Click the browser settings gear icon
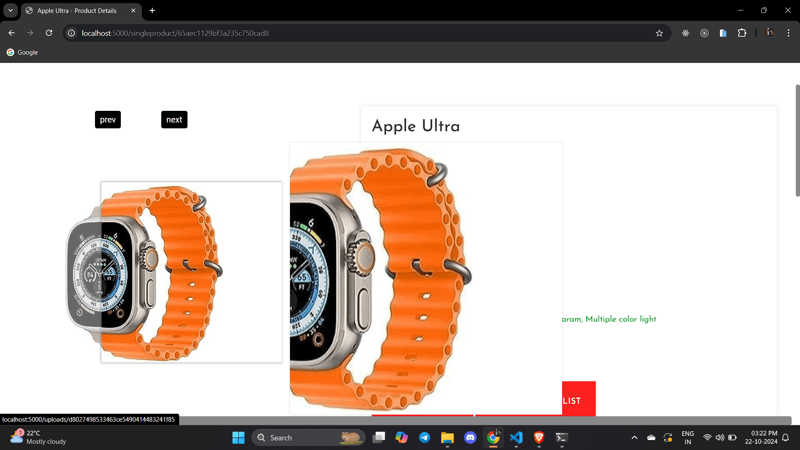The height and width of the screenshot is (450, 800). tap(686, 33)
